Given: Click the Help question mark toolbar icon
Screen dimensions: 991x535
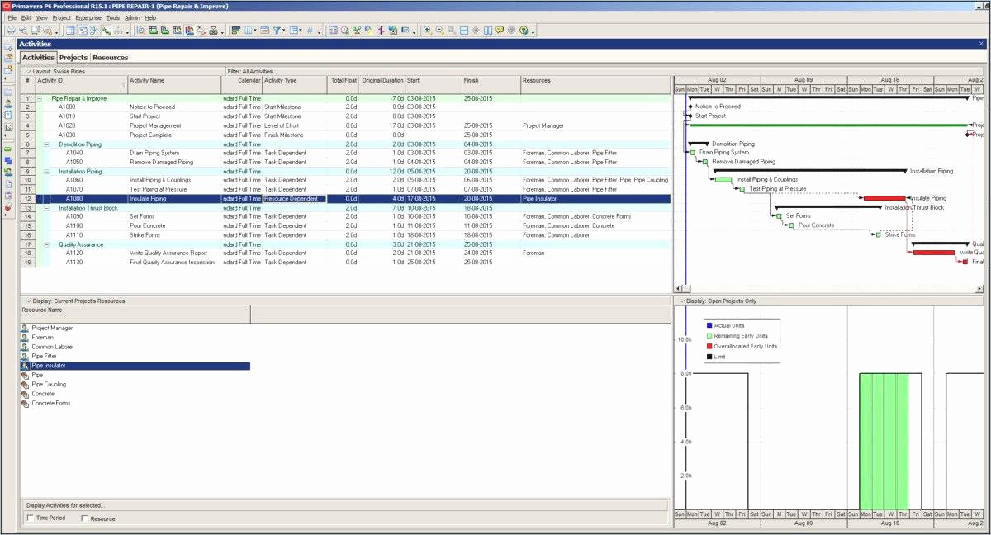Looking at the screenshot, I should tap(524, 31).
